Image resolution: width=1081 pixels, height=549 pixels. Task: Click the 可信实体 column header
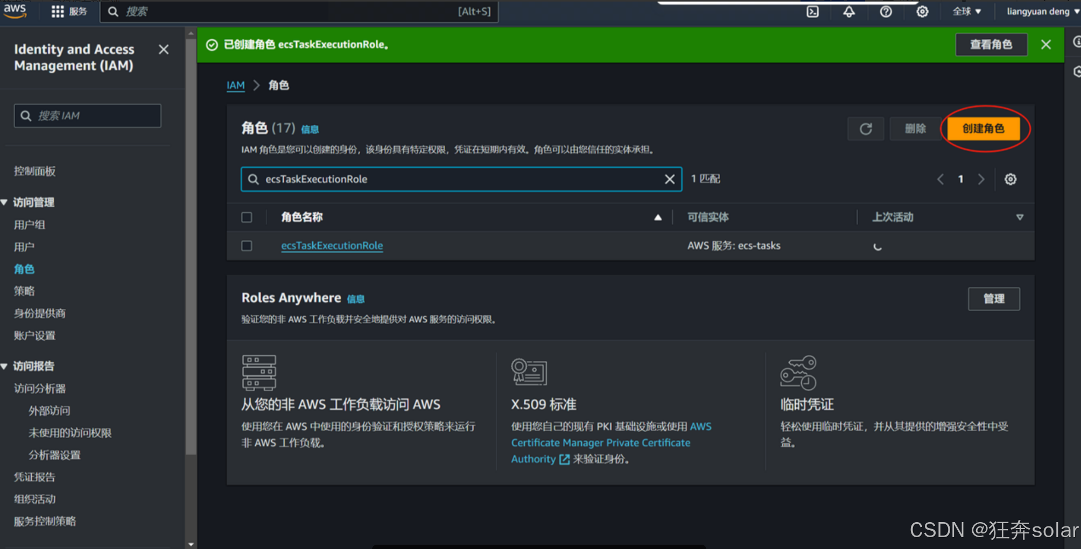pos(708,217)
